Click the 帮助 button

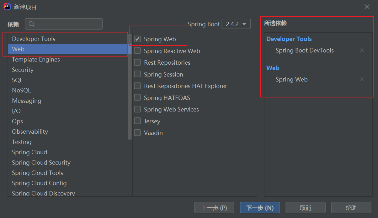tap(351, 207)
